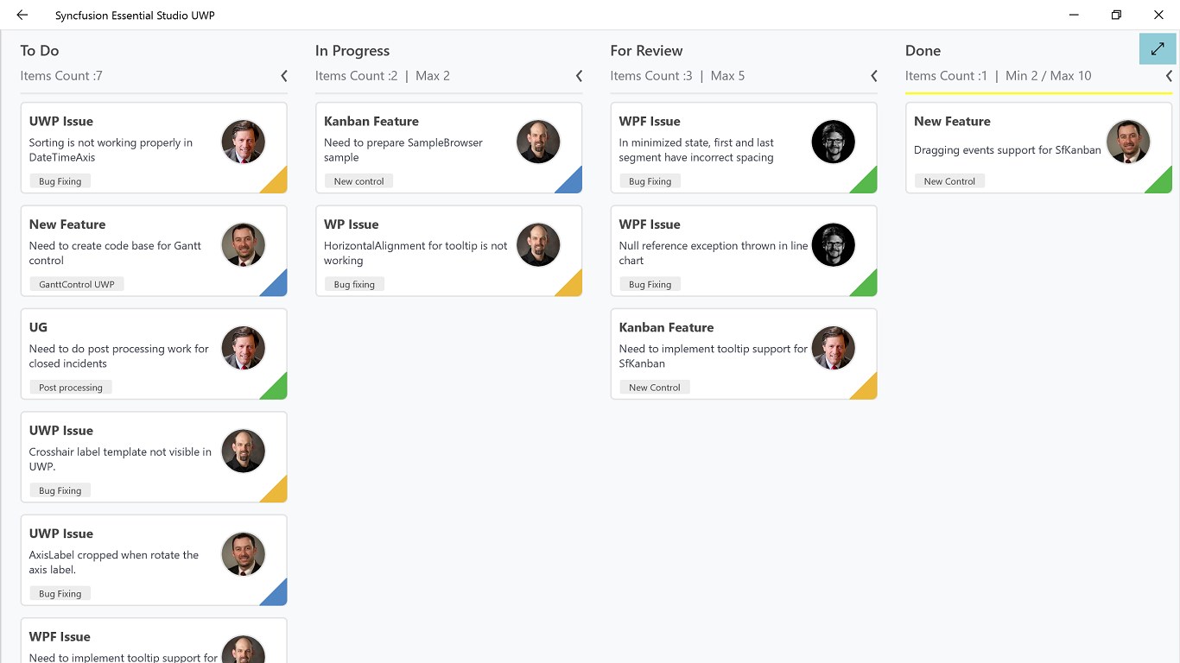Image resolution: width=1180 pixels, height=663 pixels.
Task: Click avatar on Dragging events support card
Action: tap(1128, 142)
